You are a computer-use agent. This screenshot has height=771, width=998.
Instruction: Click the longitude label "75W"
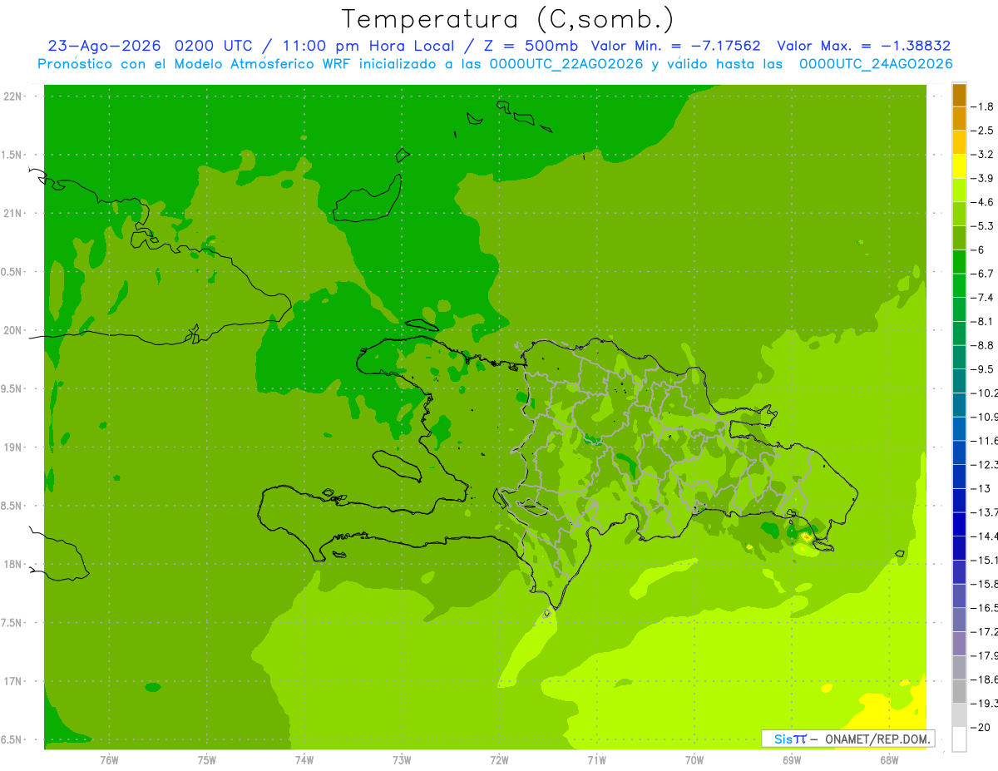point(207,759)
